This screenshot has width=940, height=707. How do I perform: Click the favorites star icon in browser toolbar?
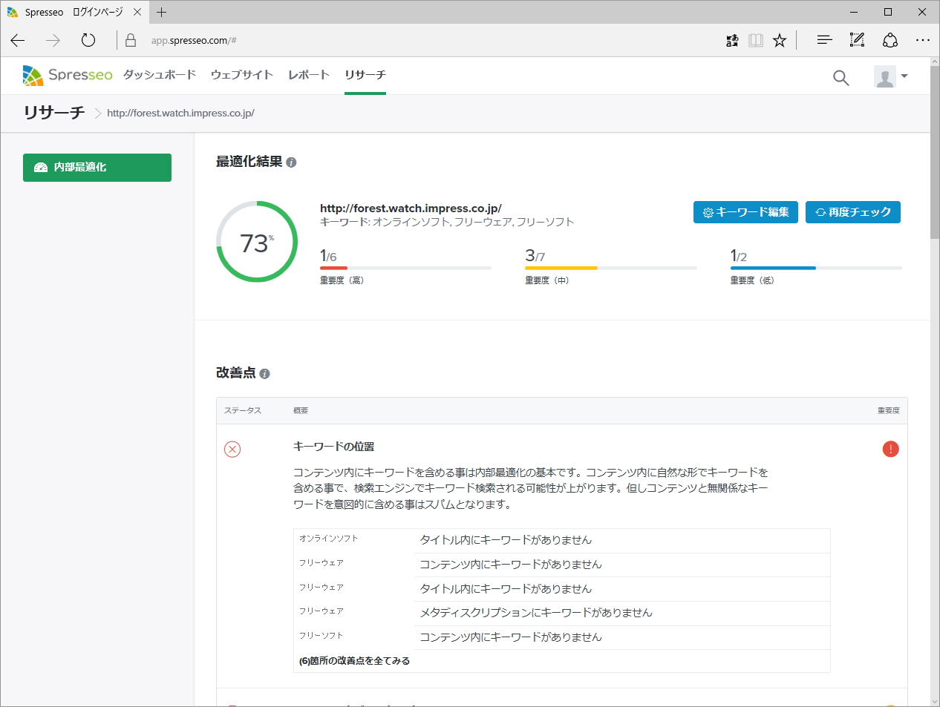(779, 40)
